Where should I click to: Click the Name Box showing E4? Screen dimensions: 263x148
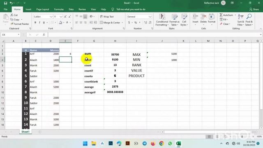point(10,35)
